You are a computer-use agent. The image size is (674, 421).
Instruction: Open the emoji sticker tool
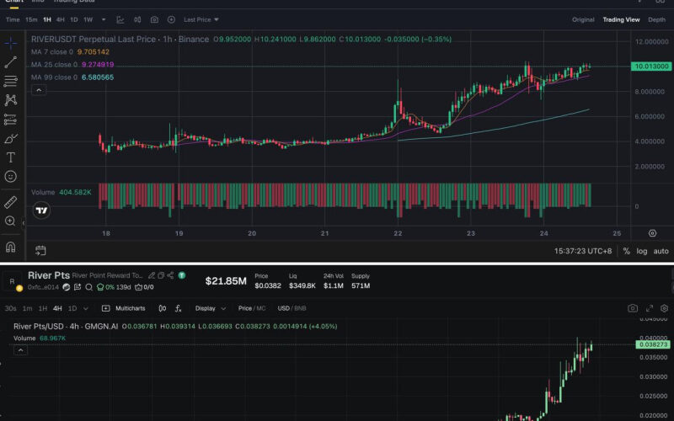coord(11,177)
